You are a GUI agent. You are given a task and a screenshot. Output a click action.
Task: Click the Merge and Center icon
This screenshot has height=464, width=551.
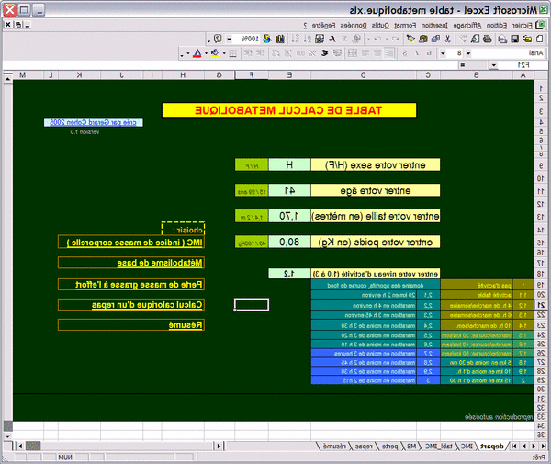click(353, 53)
